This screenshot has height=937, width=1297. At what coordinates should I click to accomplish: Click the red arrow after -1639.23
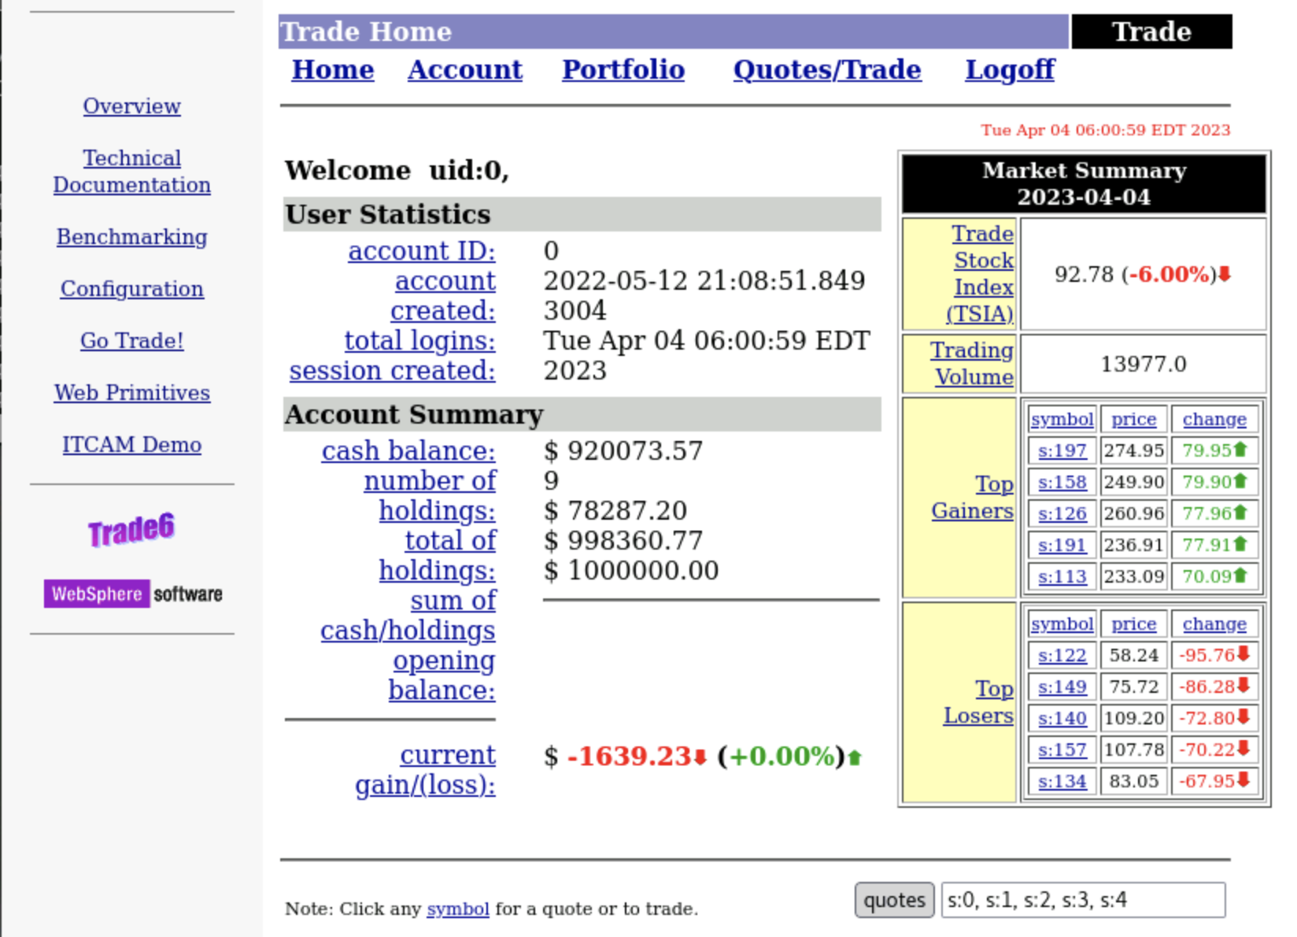point(700,757)
